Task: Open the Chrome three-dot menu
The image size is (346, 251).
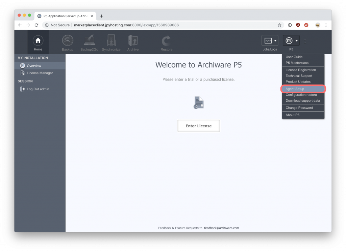Action: [326, 25]
